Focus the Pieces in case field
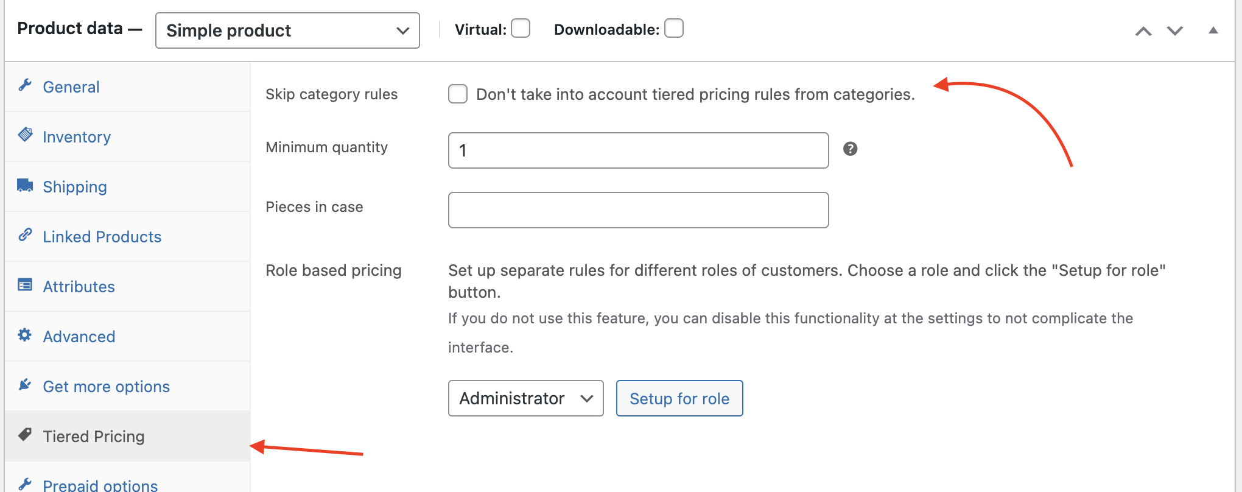This screenshot has height=492, width=1242. pyautogui.click(x=639, y=210)
